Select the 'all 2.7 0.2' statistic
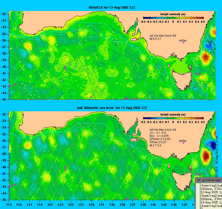 click(155, 145)
